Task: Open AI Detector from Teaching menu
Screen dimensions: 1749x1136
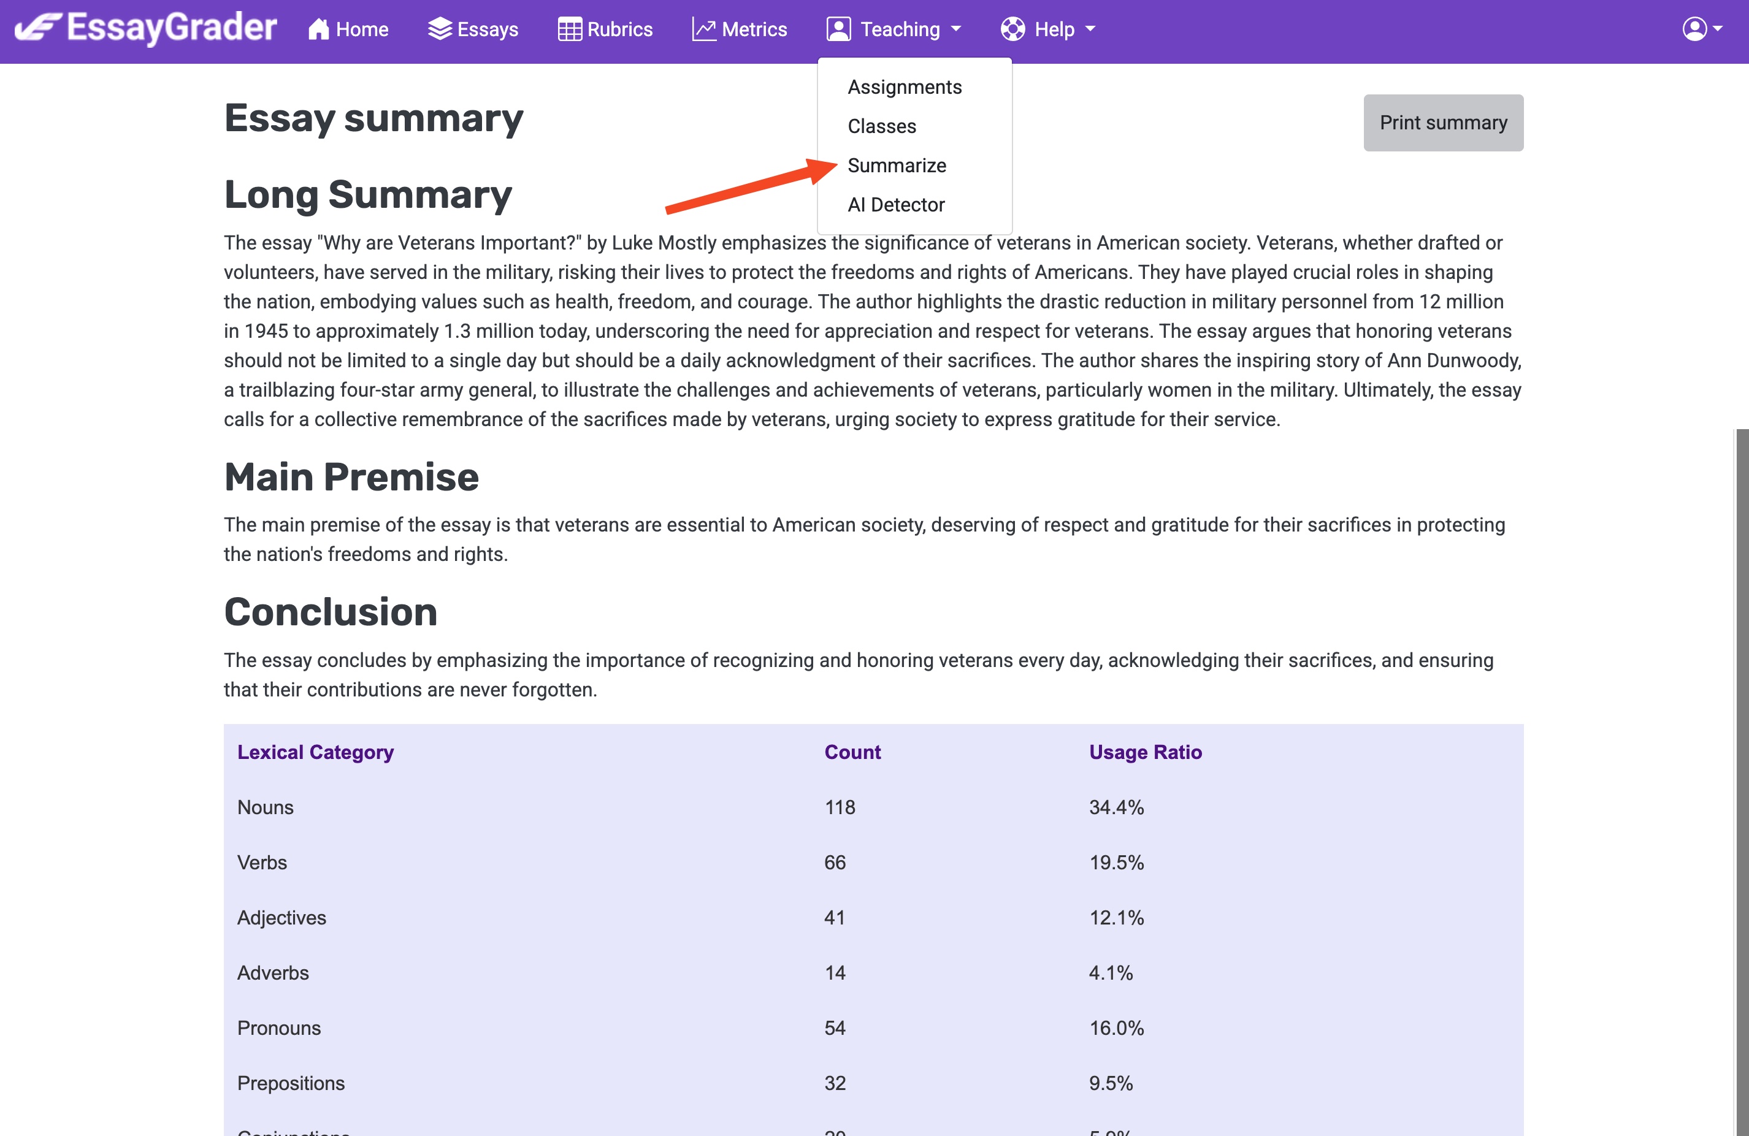Action: [x=896, y=205]
